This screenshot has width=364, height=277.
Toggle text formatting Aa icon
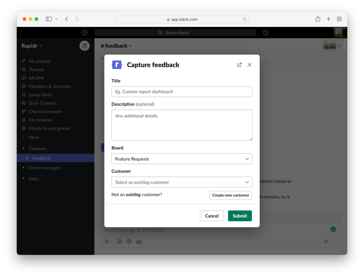(139, 241)
